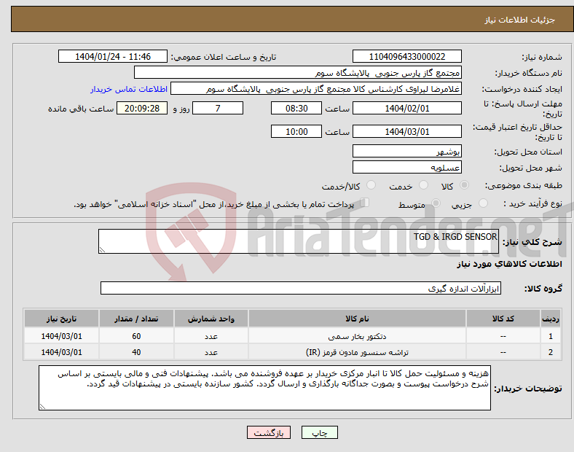This screenshot has width=574, height=452.
Task: Click the item name دتکتور بخار سمی
Action: point(357,336)
